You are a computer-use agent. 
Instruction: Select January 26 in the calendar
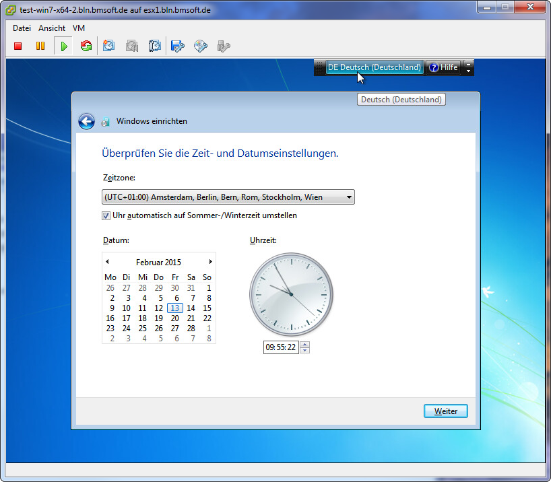(x=110, y=288)
